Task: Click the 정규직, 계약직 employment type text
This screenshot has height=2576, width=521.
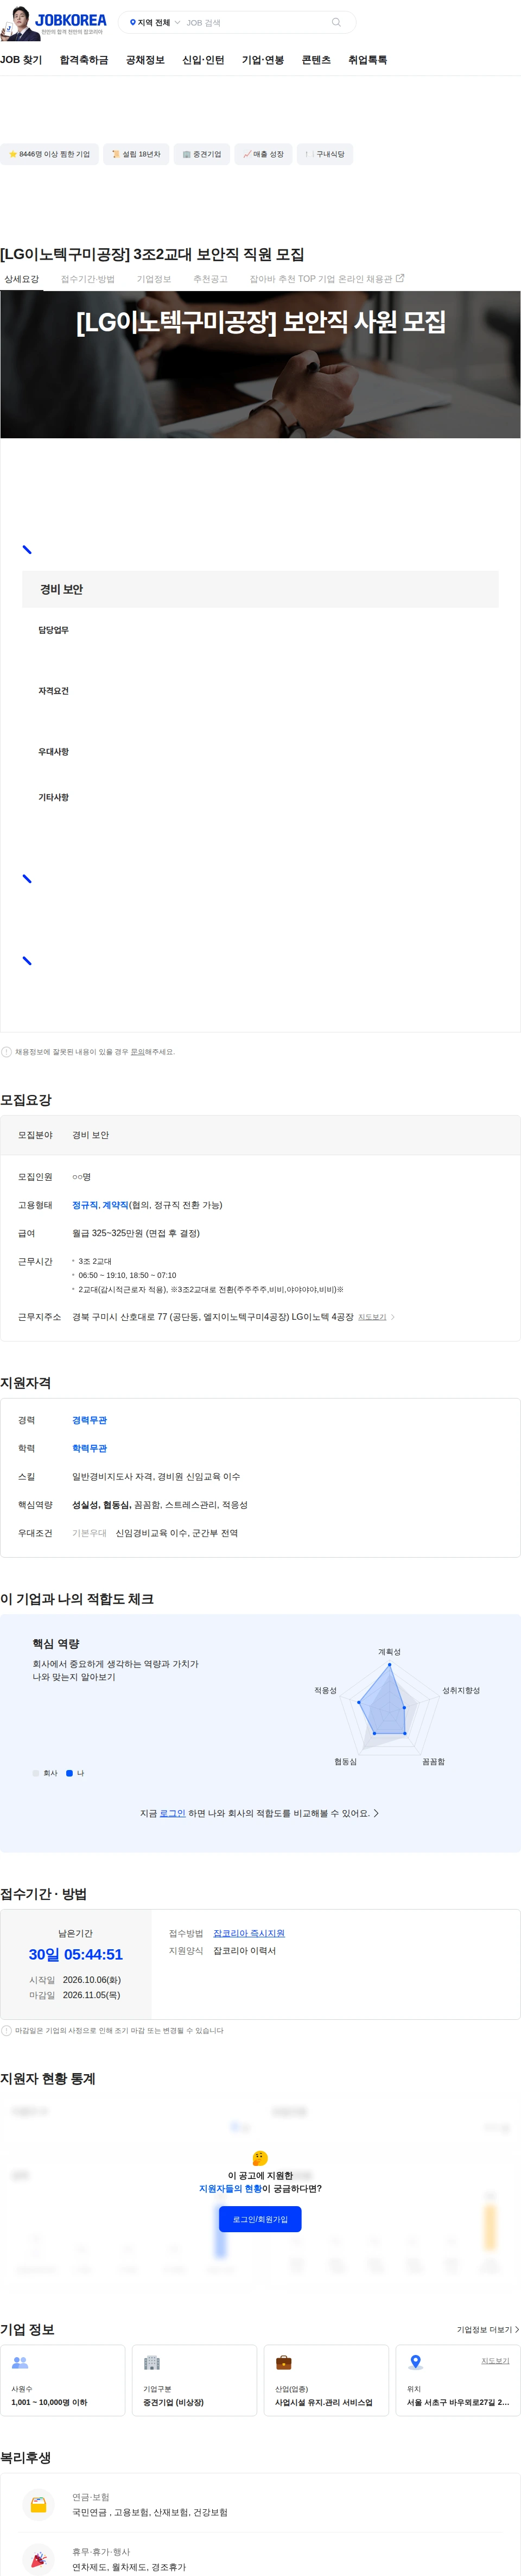Action: [x=100, y=1205]
